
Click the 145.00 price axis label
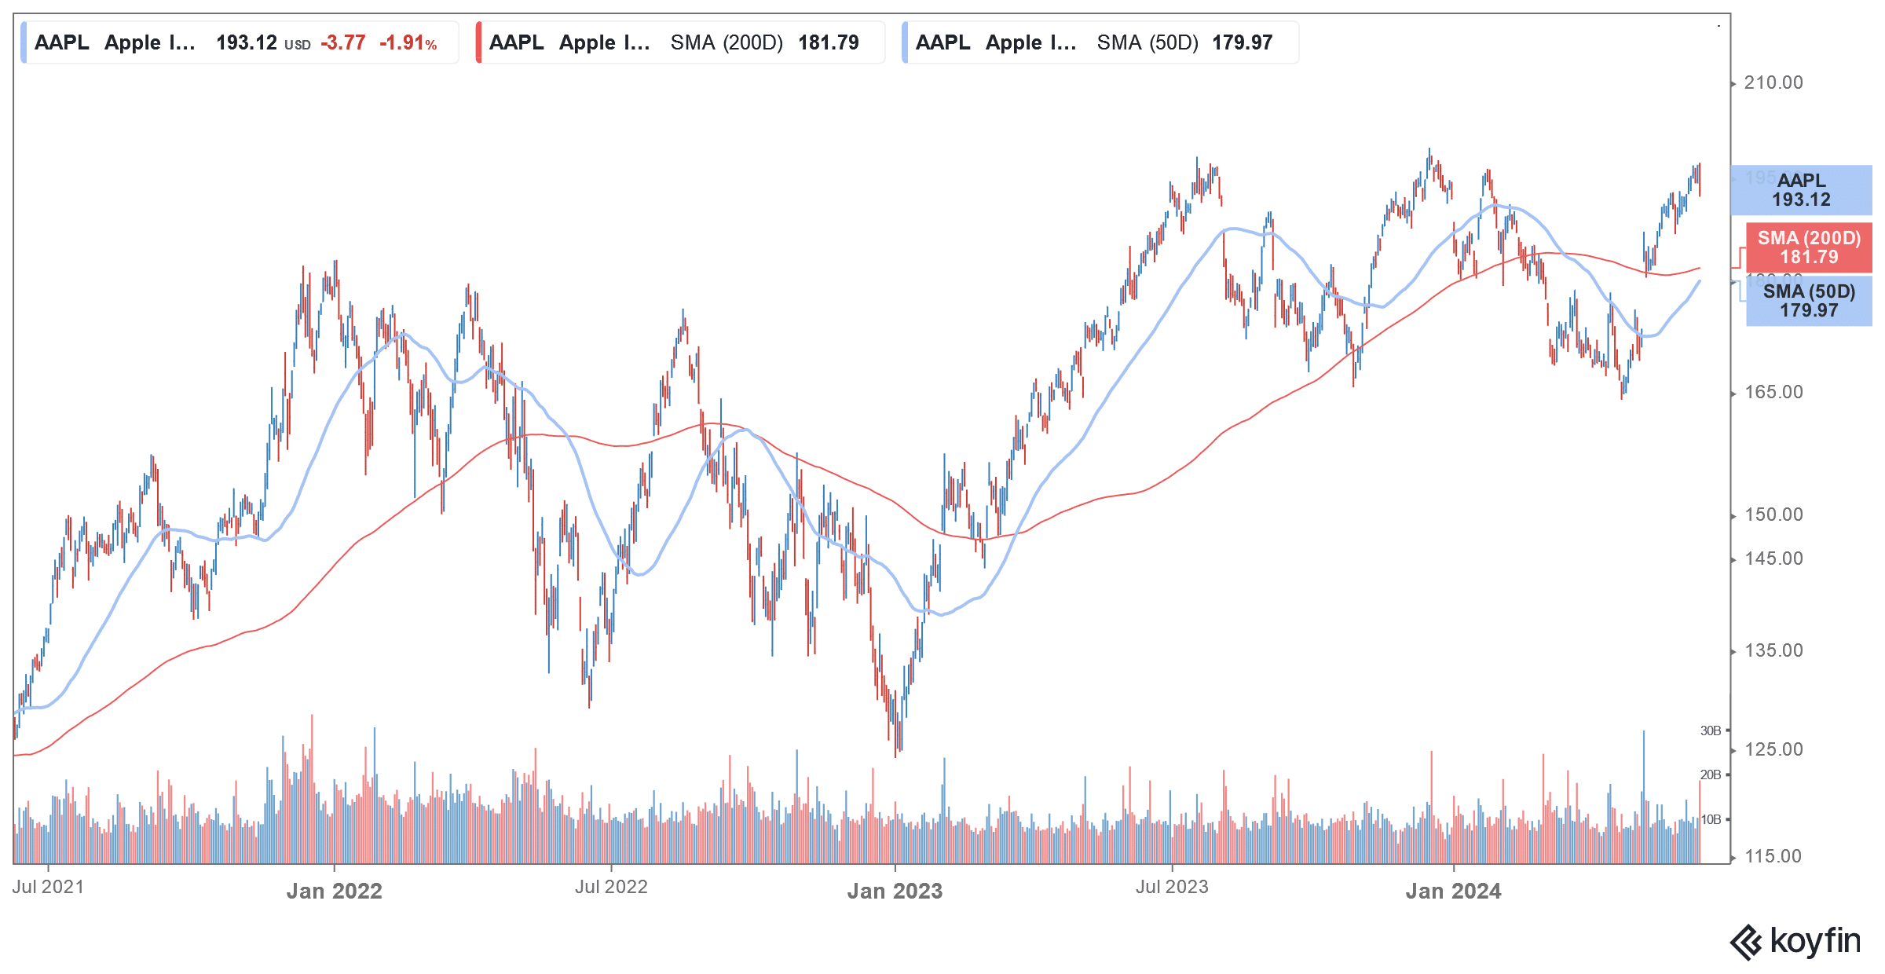[x=1773, y=558]
